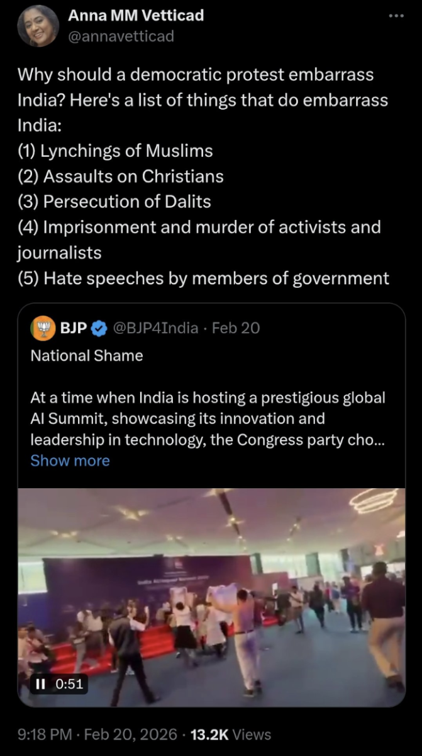Open the protest video thumbnail
Image resolution: width=422 pixels, height=756 pixels.
point(211,592)
